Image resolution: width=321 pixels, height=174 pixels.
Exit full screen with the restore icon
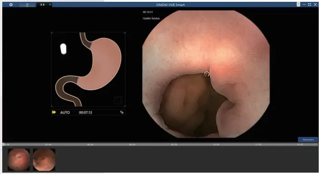click(310, 5)
